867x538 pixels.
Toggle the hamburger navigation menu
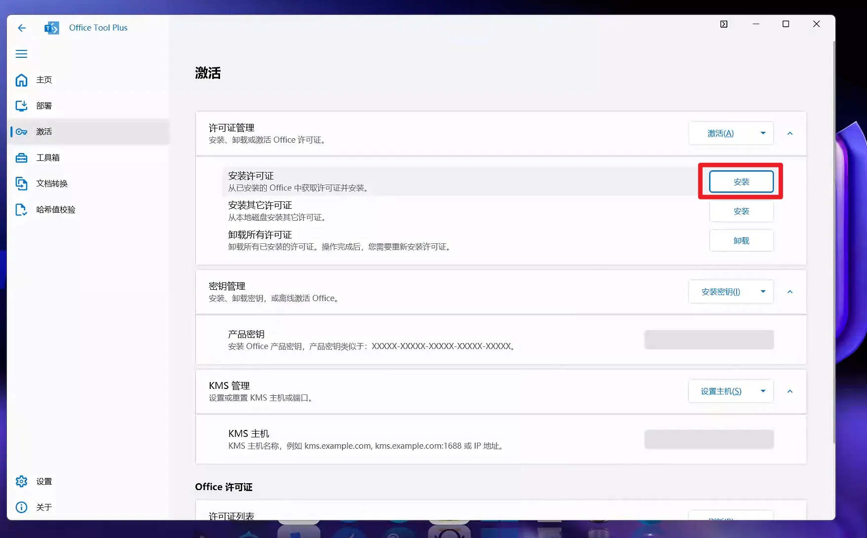click(21, 54)
